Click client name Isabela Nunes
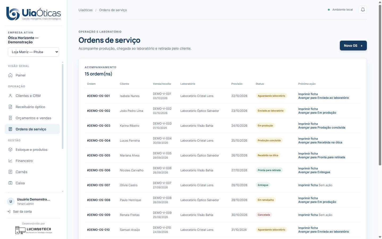 tap(129, 96)
